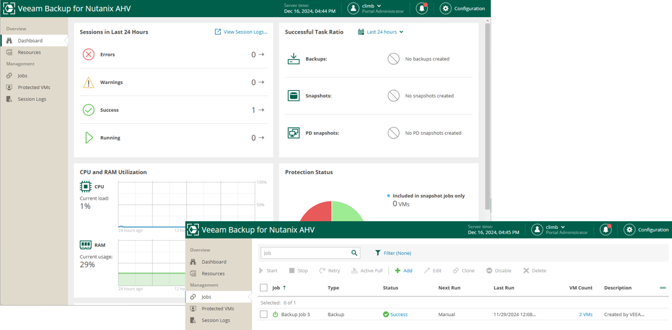The width and height of the screenshot is (672, 330).
Task: Click user avatar icon in front Jobs window
Action: click(x=537, y=230)
